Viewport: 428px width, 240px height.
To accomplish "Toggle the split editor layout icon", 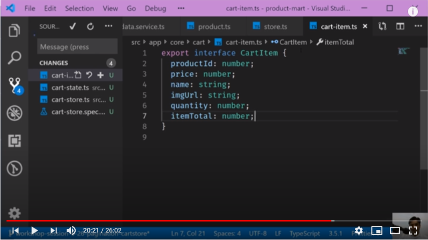I will [x=400, y=26].
